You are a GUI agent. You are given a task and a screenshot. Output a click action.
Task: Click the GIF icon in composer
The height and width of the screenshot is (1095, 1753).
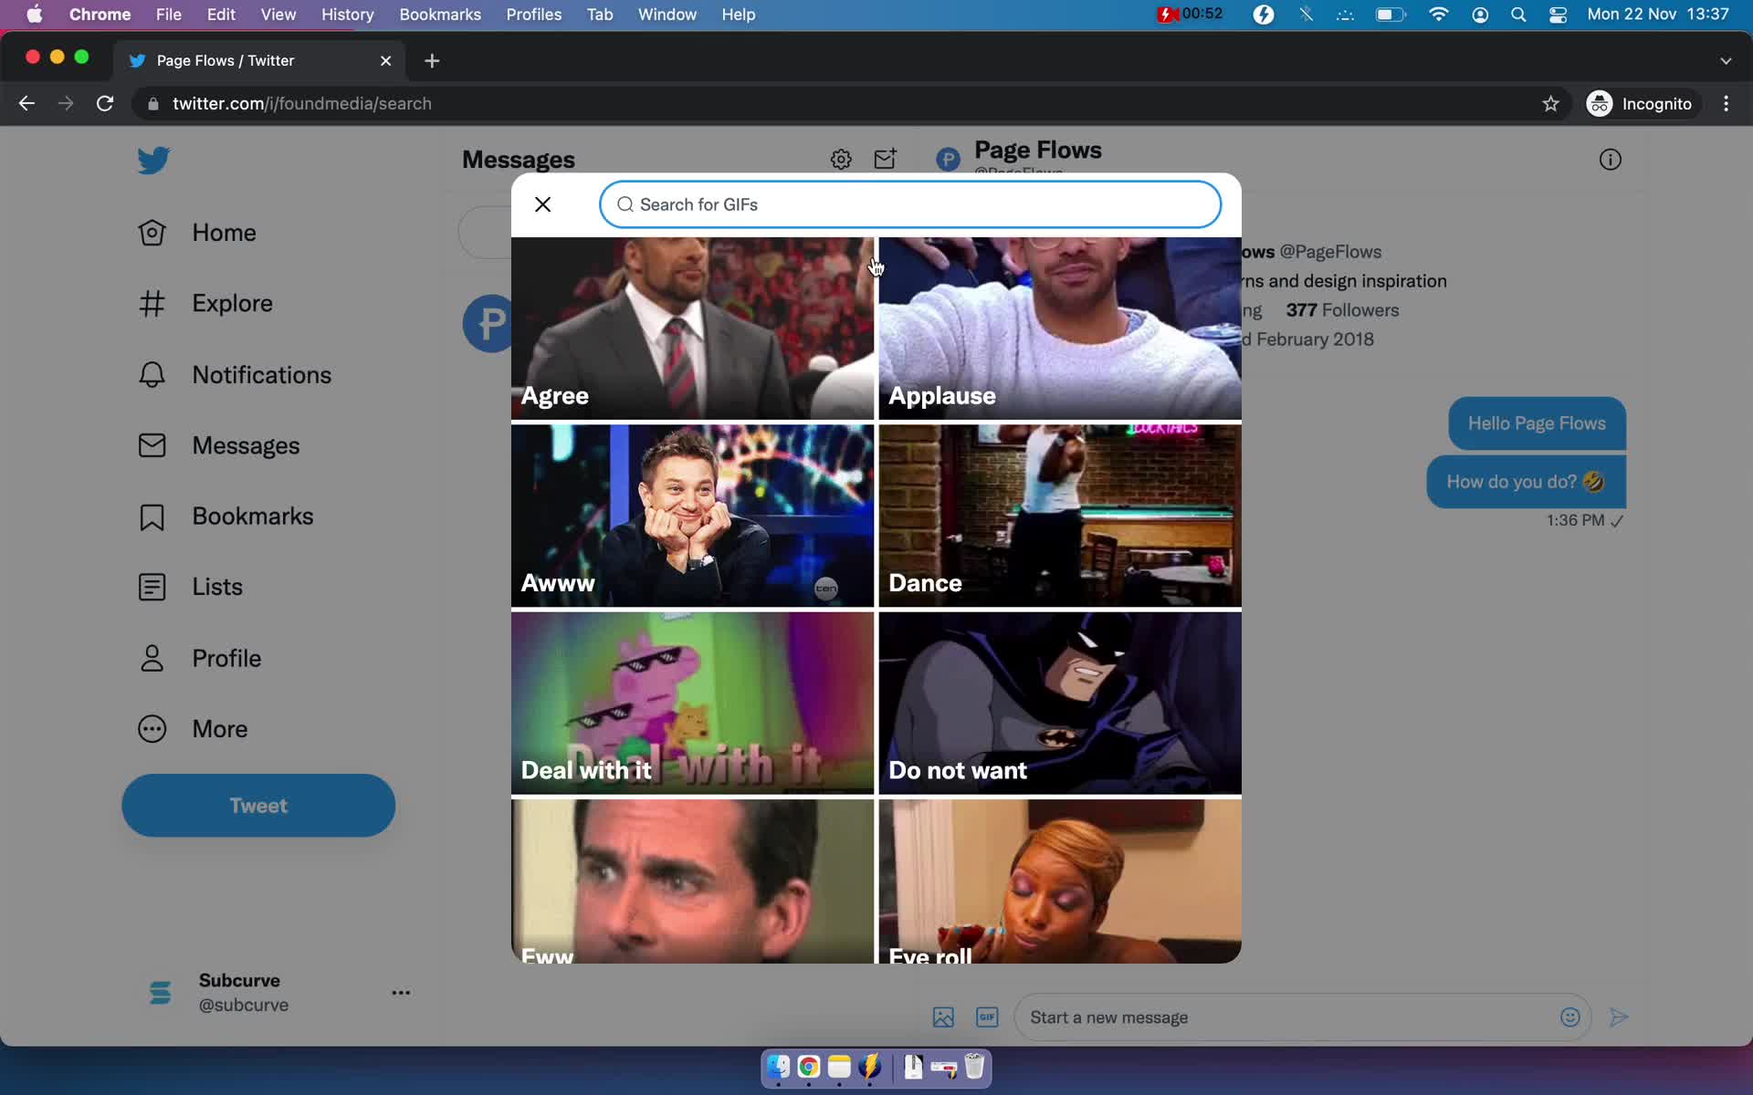[987, 1017]
